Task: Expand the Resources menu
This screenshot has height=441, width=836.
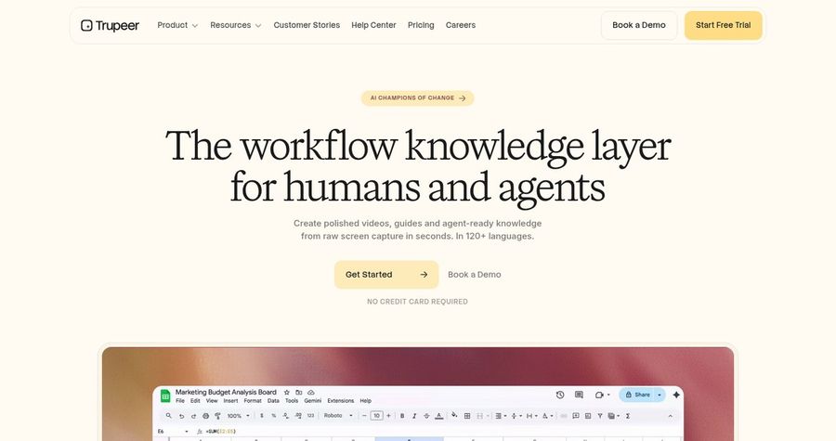Action: click(236, 25)
